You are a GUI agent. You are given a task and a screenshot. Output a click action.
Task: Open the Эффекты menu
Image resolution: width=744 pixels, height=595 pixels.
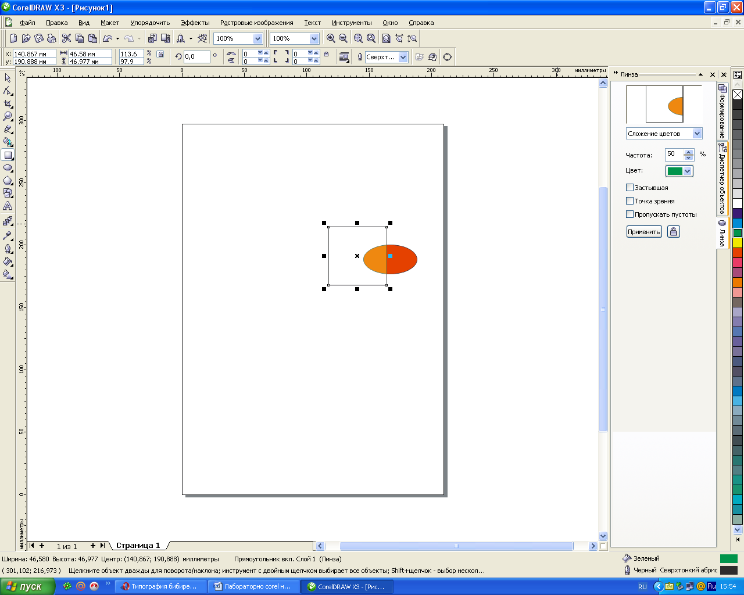coord(195,23)
